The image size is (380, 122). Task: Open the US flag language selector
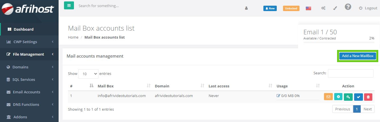coord(308,8)
